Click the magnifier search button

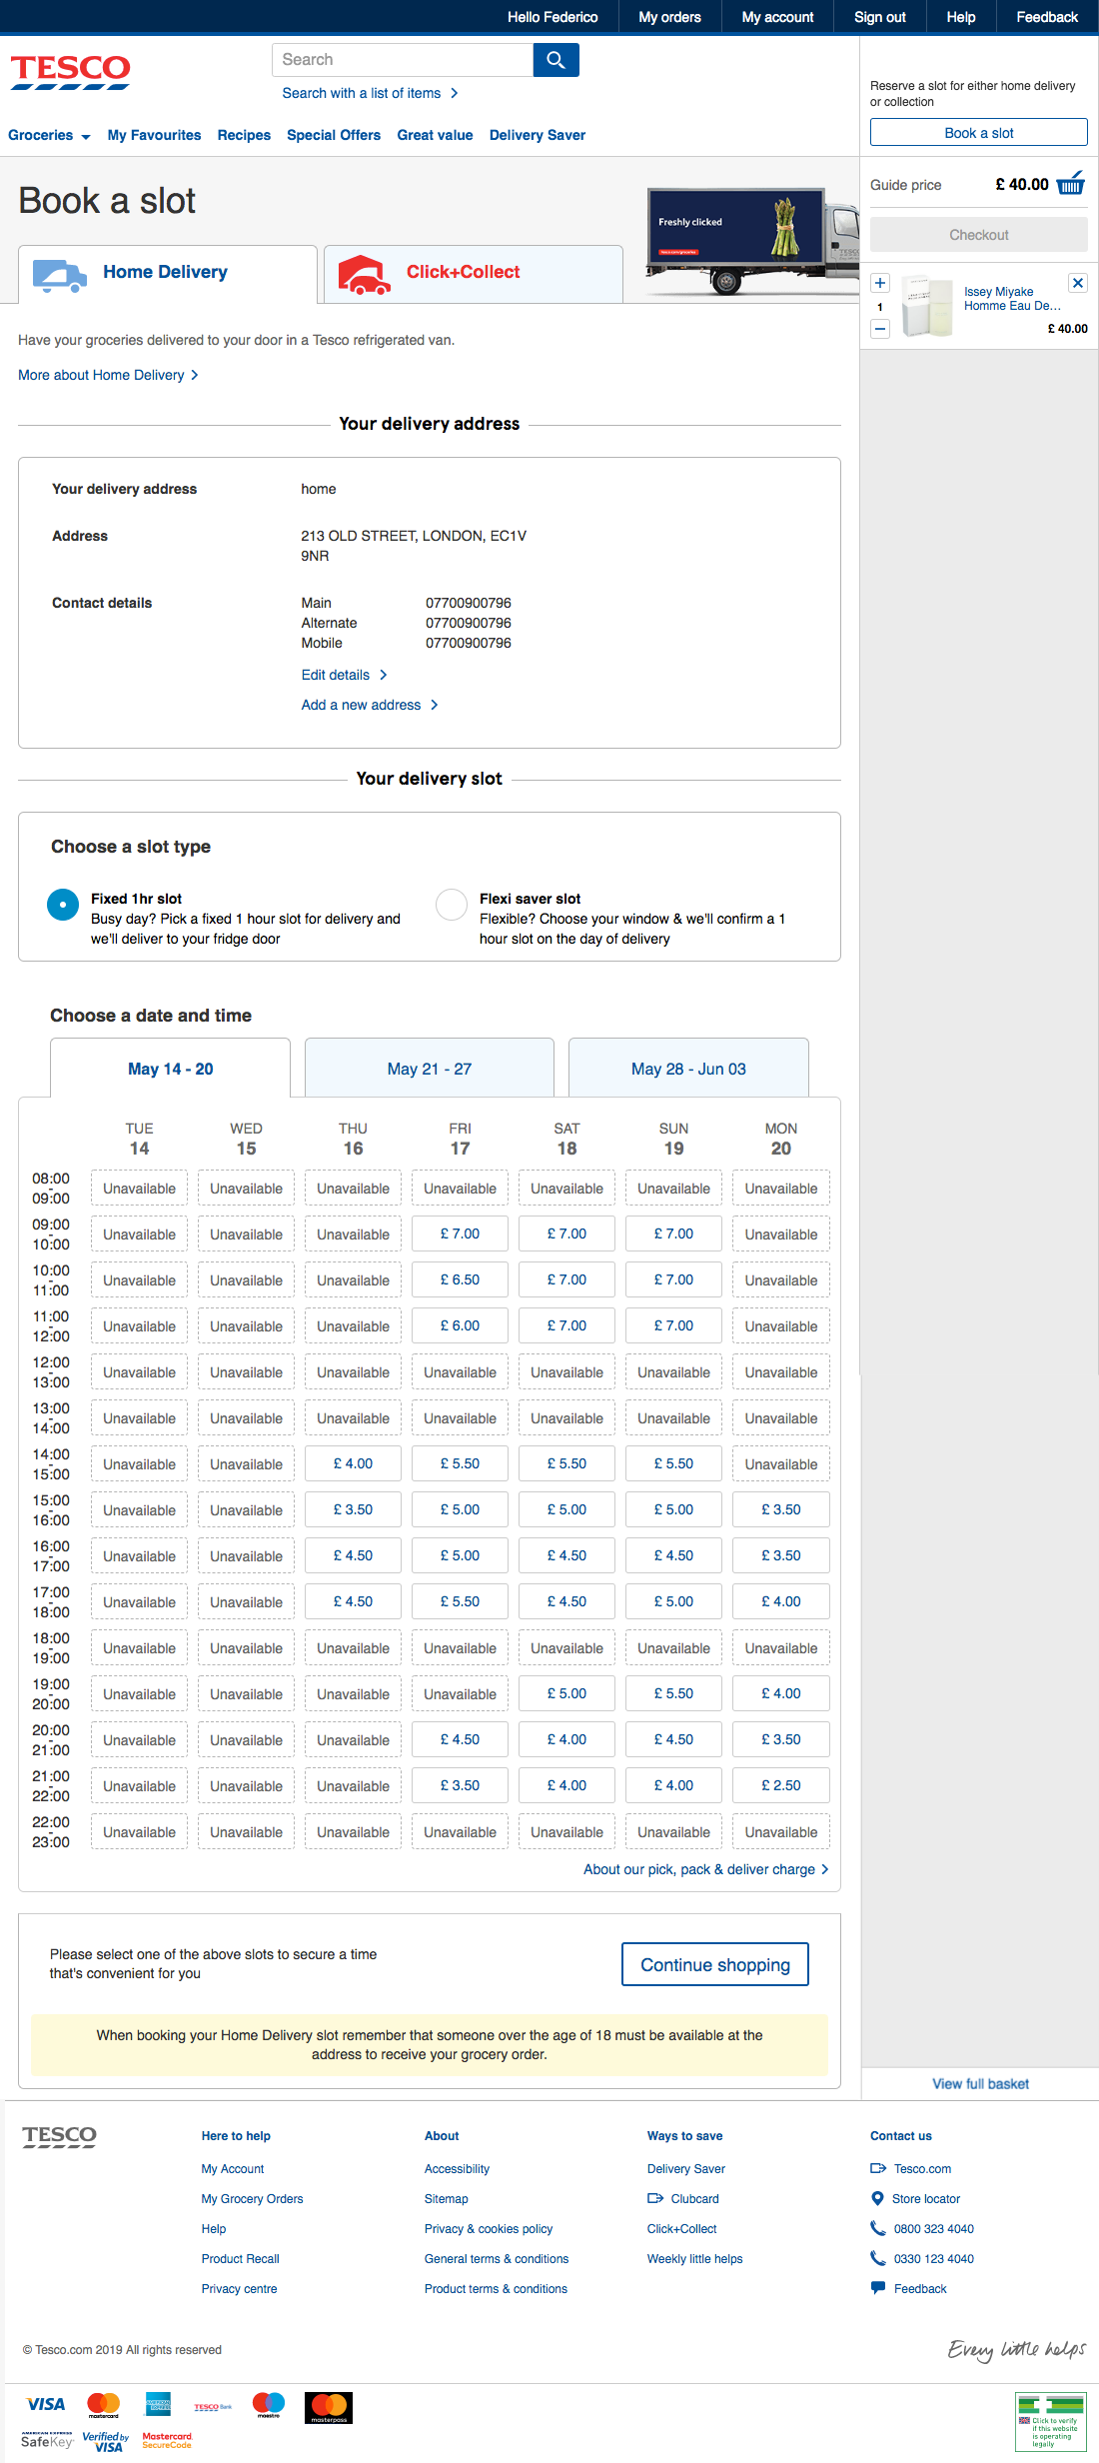[555, 60]
